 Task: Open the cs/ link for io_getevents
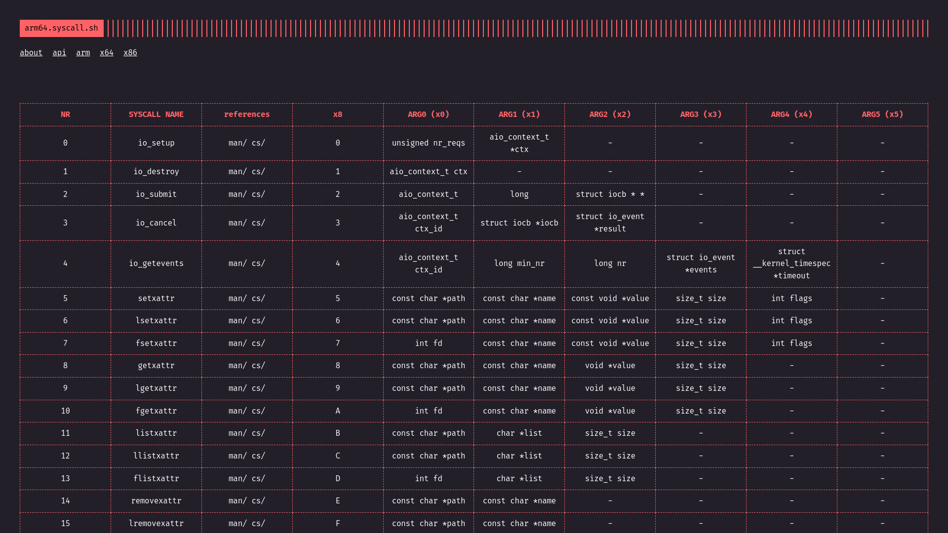coord(259,264)
